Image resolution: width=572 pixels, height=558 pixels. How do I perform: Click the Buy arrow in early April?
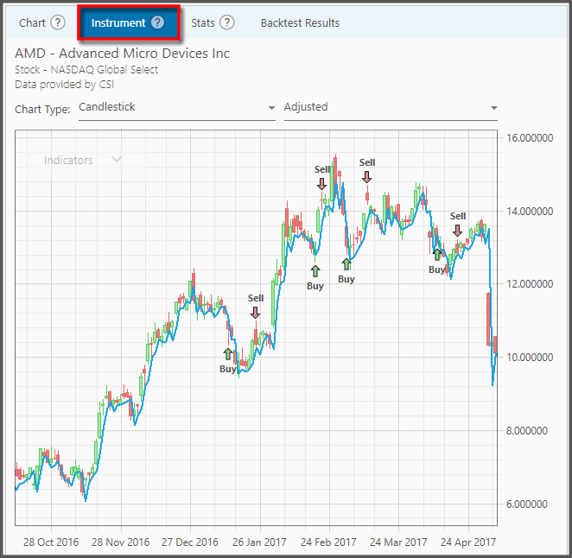click(x=437, y=255)
